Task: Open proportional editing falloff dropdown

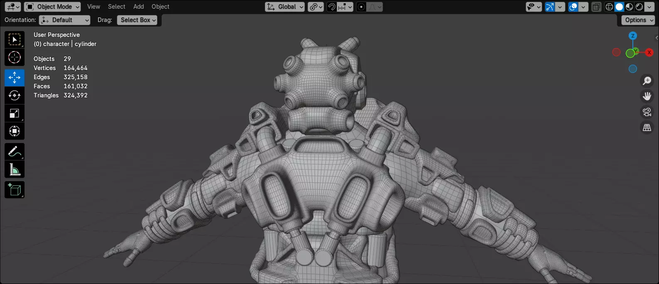Action: point(375,7)
